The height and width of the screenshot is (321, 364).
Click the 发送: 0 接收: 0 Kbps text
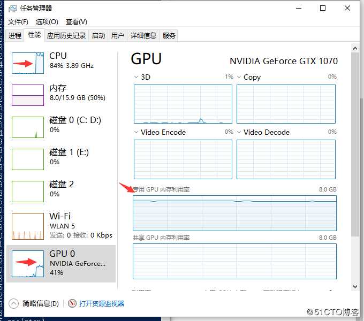(x=81, y=235)
